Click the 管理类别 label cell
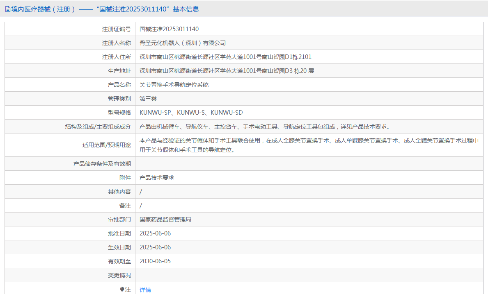 (70, 99)
